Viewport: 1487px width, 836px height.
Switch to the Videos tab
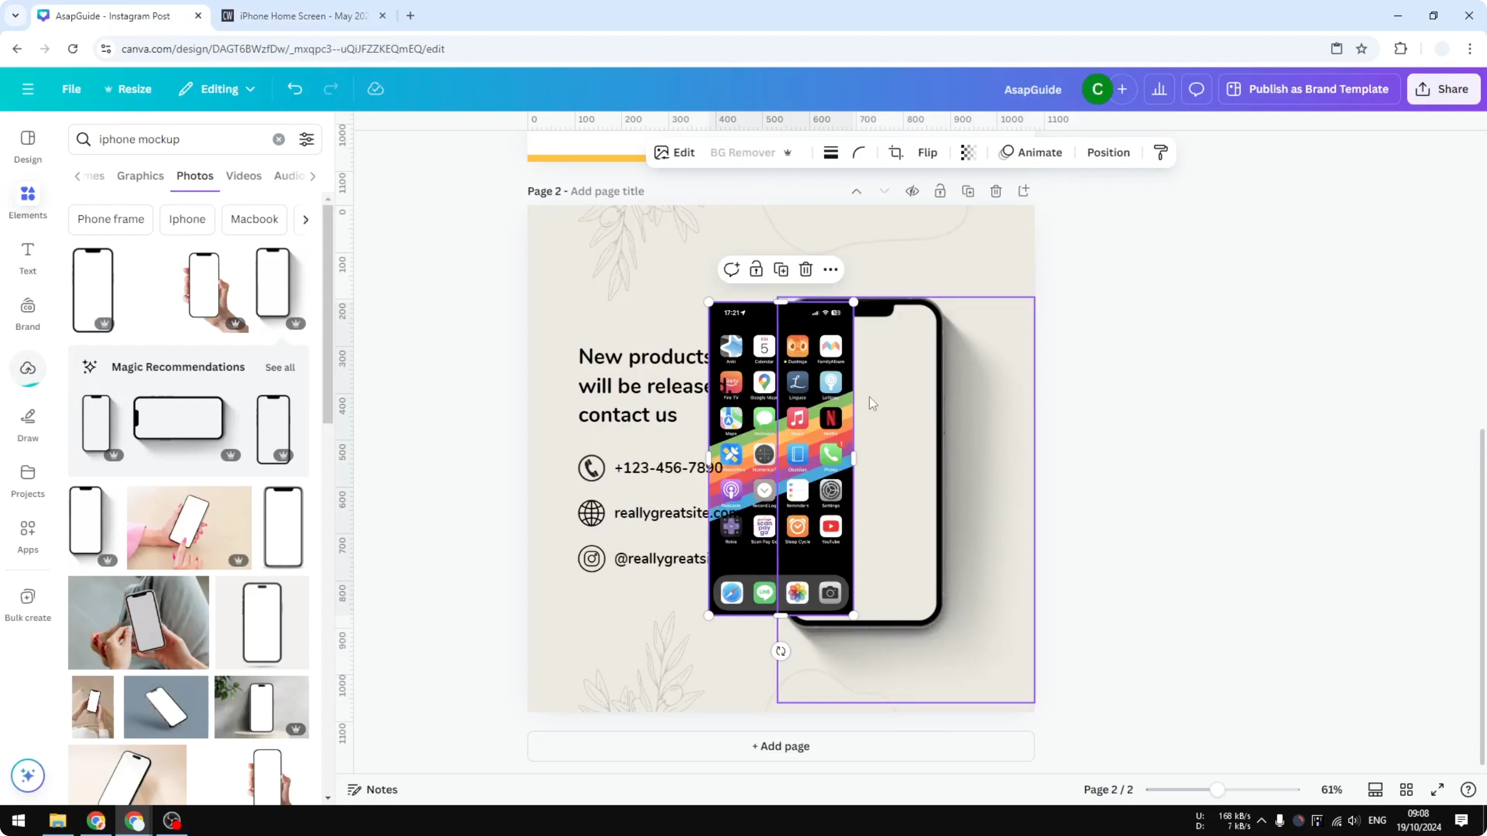[244, 175]
